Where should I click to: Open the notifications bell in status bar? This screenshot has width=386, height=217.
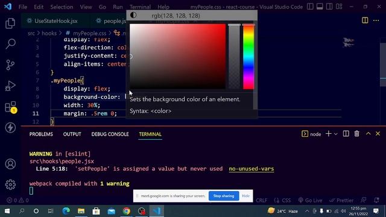[376, 200]
